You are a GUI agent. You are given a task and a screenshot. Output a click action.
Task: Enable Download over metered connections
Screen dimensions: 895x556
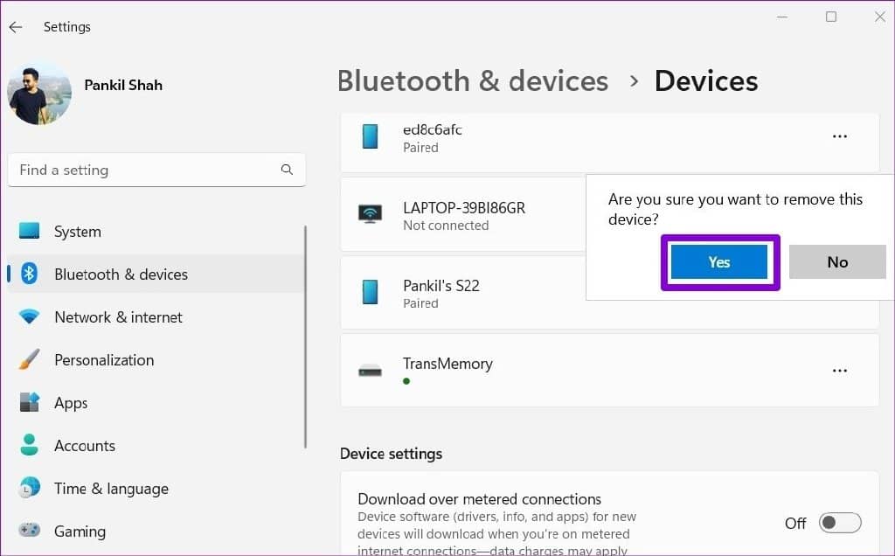tap(839, 523)
